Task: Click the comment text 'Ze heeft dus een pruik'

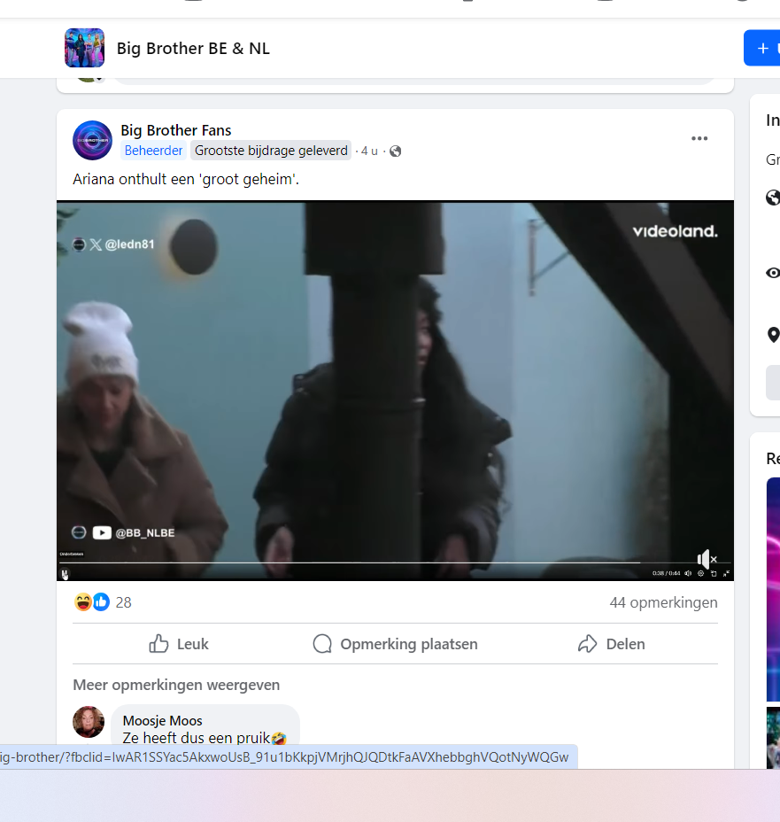Action: [x=197, y=738]
